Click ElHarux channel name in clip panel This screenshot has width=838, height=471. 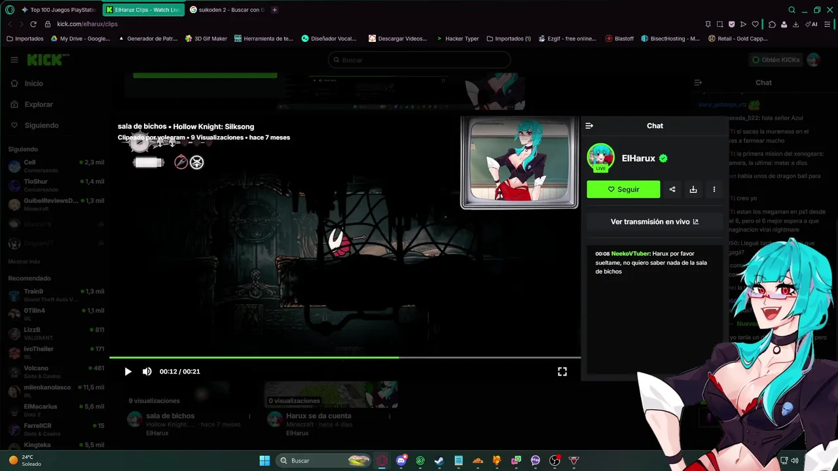point(638,158)
